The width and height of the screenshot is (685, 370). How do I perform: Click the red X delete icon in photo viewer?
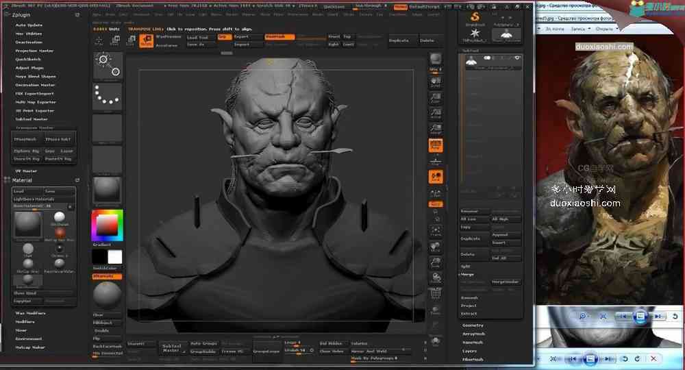(x=653, y=358)
